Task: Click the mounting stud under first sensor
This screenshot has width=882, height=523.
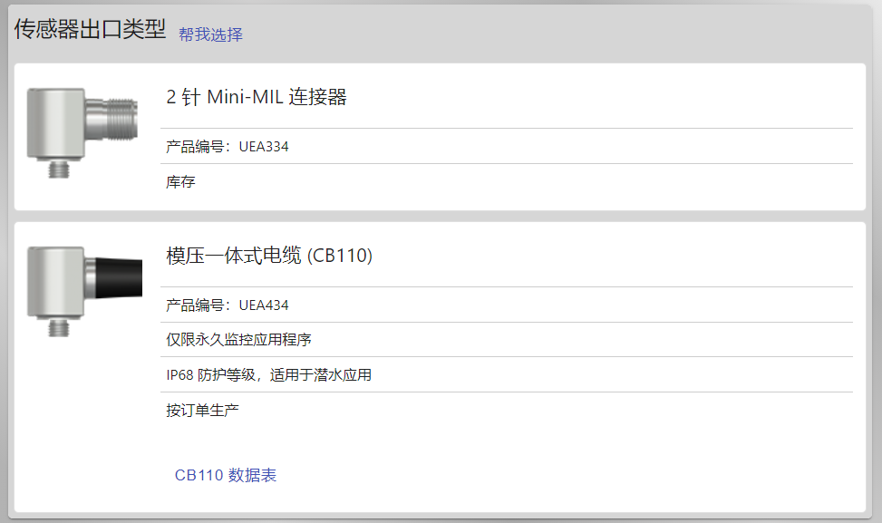Action: [59, 169]
